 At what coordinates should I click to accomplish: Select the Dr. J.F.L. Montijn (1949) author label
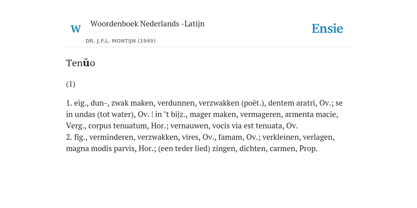click(x=121, y=41)
